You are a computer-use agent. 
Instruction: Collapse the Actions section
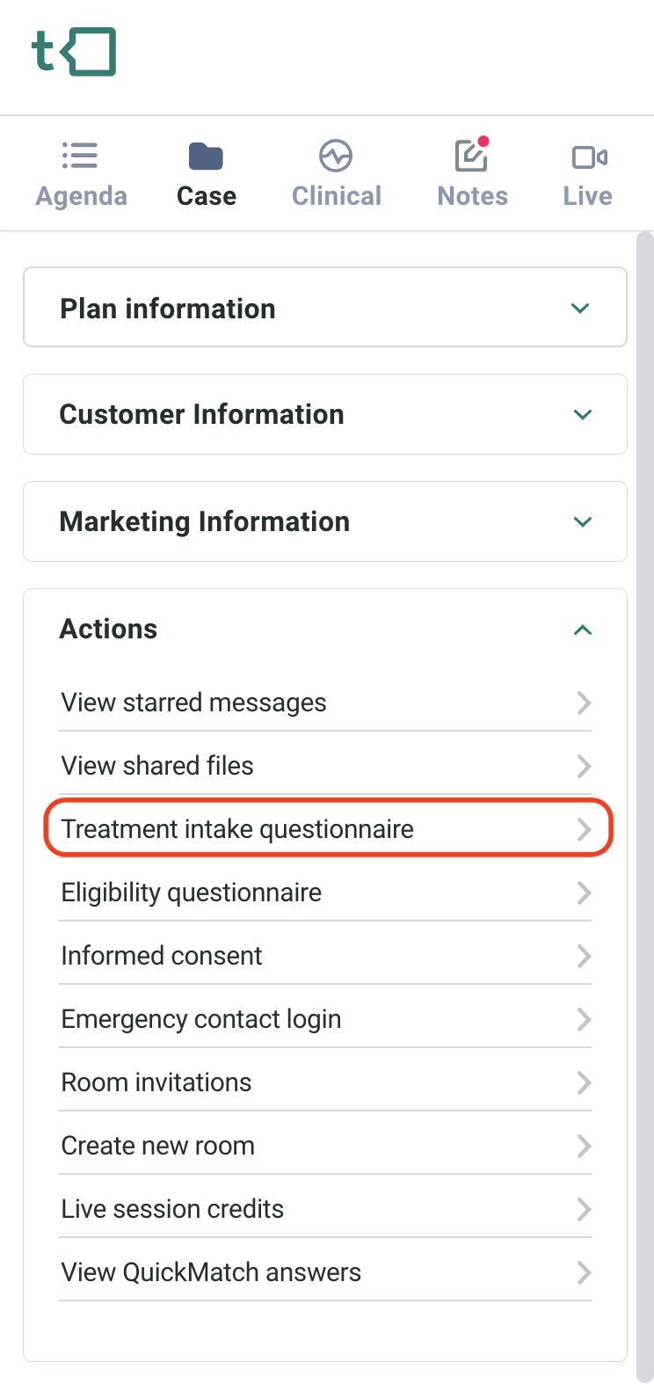click(582, 630)
